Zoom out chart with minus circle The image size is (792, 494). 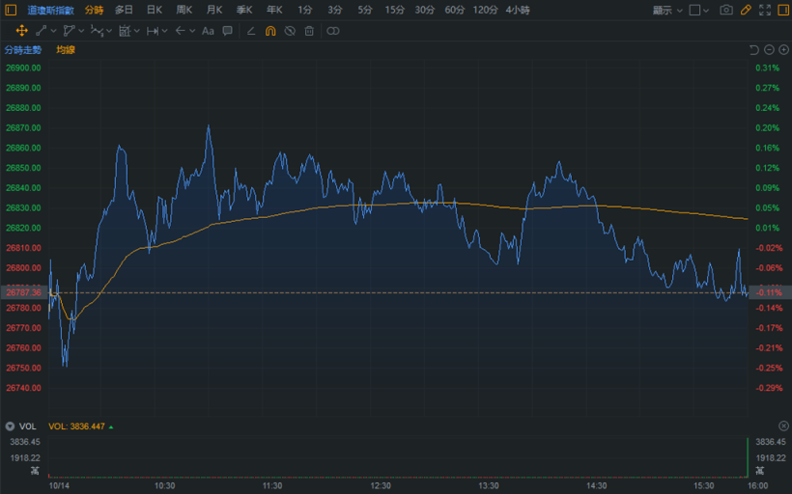[769, 49]
